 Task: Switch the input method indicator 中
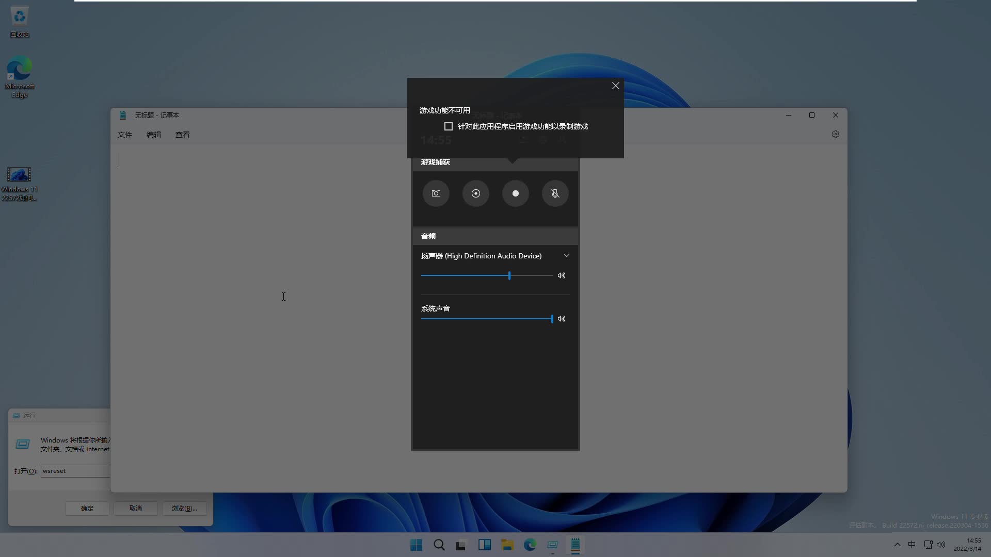click(912, 545)
